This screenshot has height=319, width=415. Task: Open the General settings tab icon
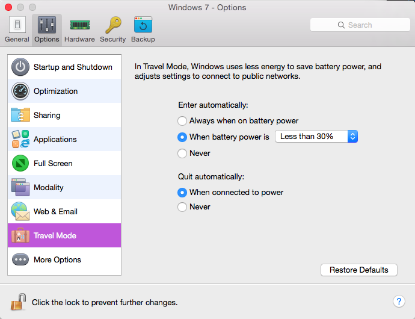click(x=17, y=25)
